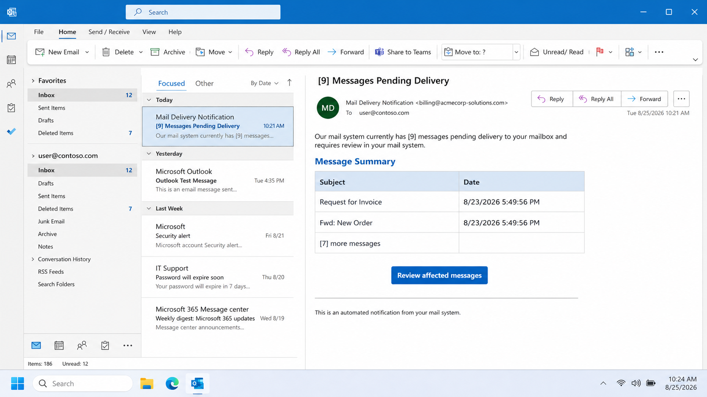Screen dimensions: 707x397
Task: Open People in left rail
Action: coord(11,84)
